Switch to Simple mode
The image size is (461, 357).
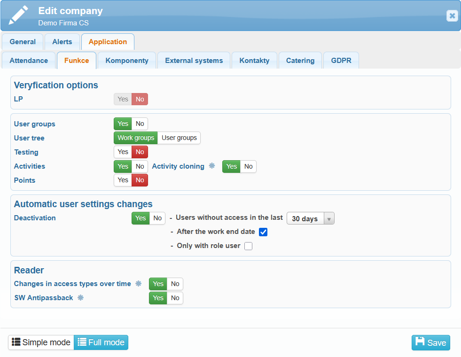click(41, 342)
